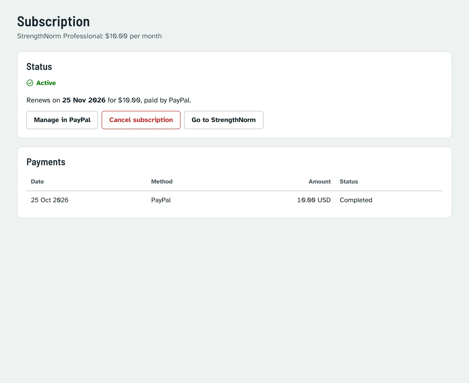The image size is (469, 383).
Task: Select the 25 Oct 2026 payment date
Action: [x=50, y=200]
